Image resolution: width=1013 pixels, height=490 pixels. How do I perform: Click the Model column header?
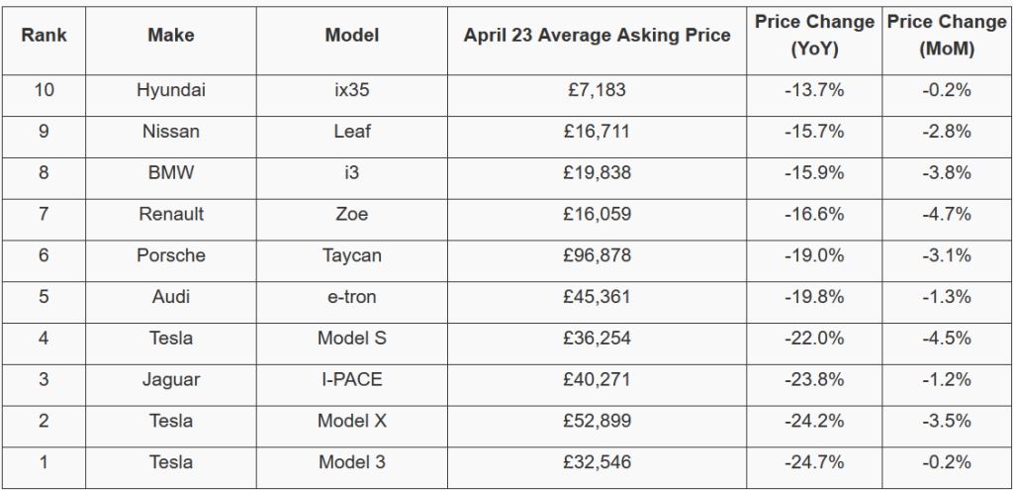pyautogui.click(x=352, y=35)
